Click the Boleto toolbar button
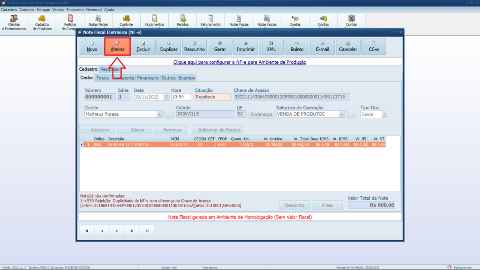This screenshot has height=270, width=480. 297,46
